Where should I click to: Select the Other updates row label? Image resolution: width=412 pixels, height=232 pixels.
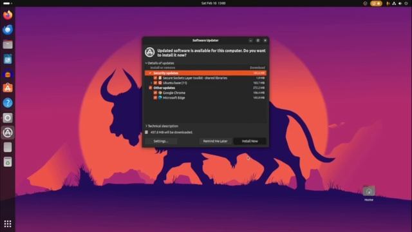(164, 88)
